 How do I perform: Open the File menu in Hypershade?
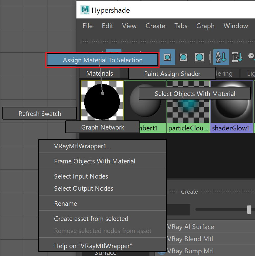click(x=88, y=26)
